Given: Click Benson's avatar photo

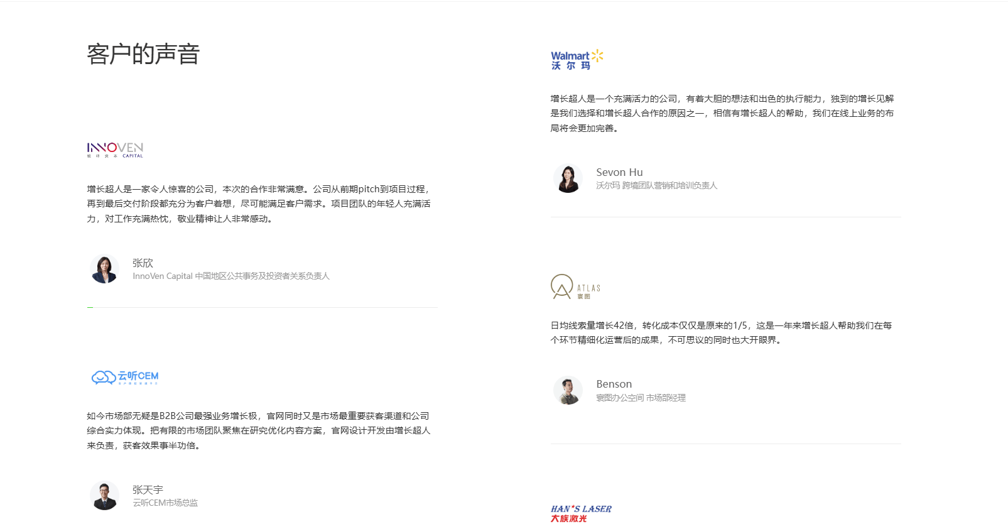Looking at the screenshot, I should 568,391.
